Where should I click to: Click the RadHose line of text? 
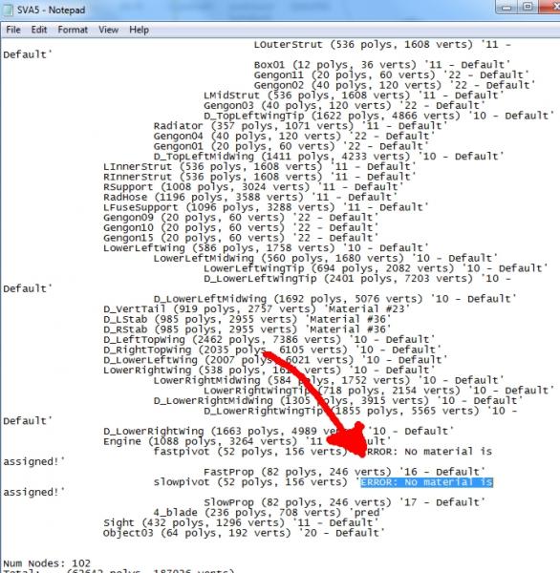point(249,198)
